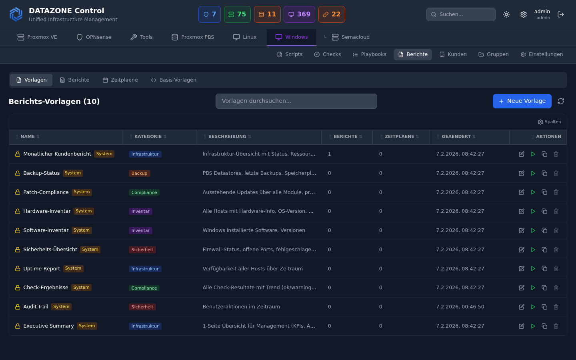
Task: Click the Vorlagen durchsuchen search field
Action: tap(296, 101)
